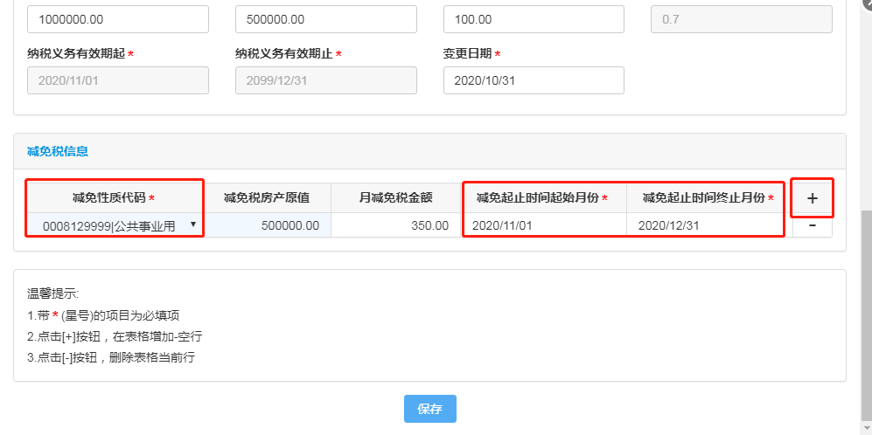Screen dimensions: 872x435
Task: Click the 减免起止时间终止月份 column header
Action: (x=708, y=197)
